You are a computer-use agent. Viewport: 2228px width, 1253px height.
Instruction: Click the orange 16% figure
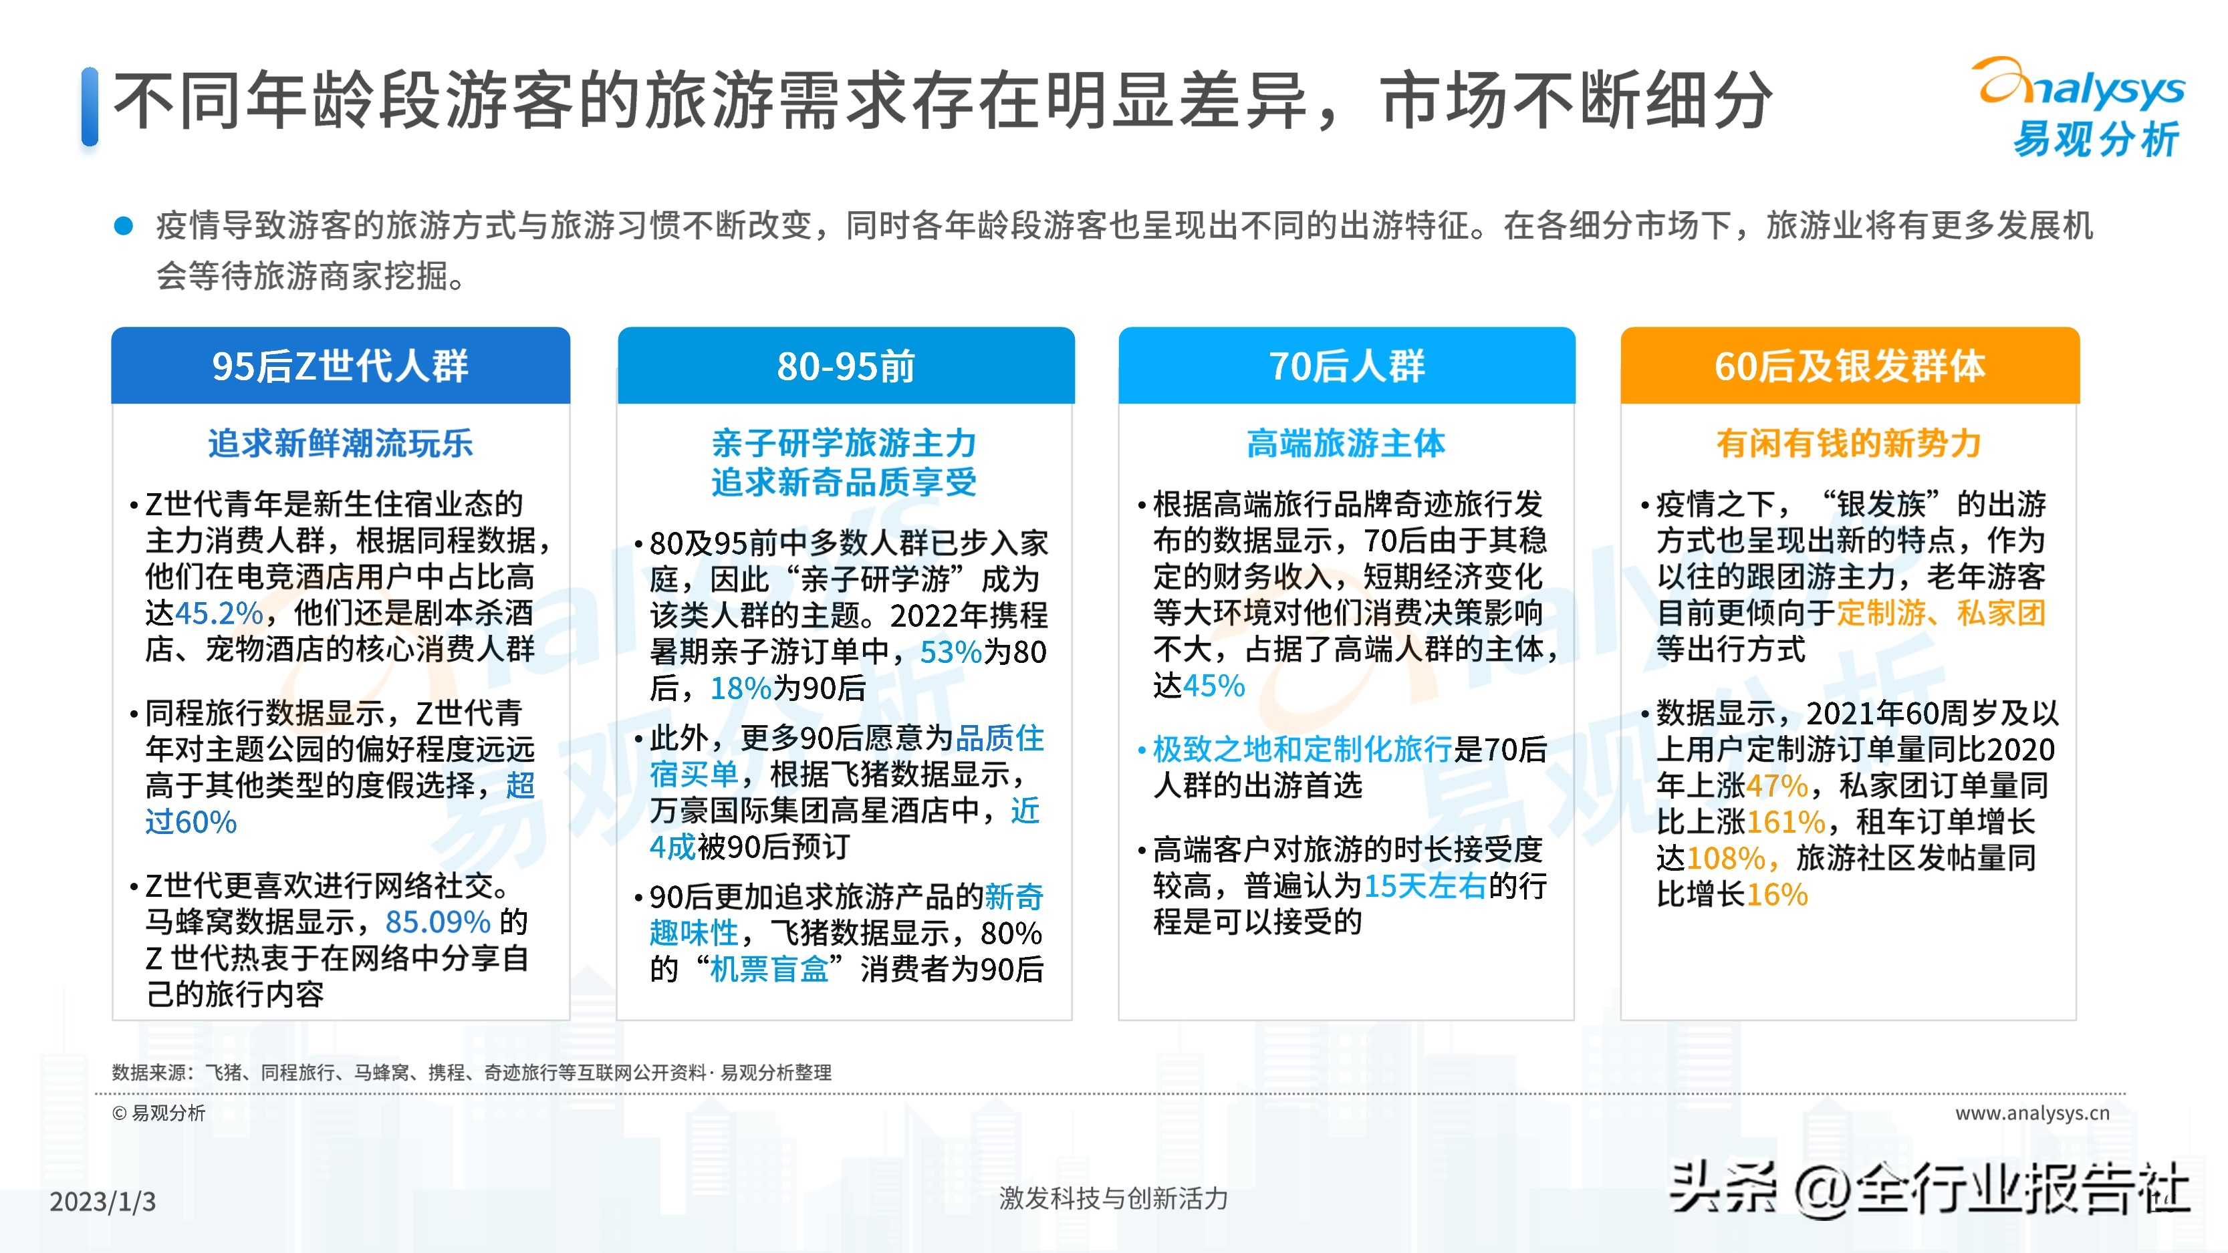[x=1777, y=894]
